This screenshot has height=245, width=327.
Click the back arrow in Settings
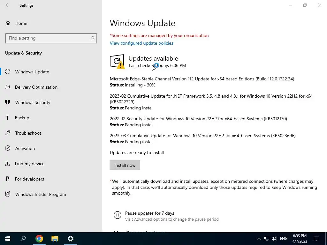tap(8, 5)
